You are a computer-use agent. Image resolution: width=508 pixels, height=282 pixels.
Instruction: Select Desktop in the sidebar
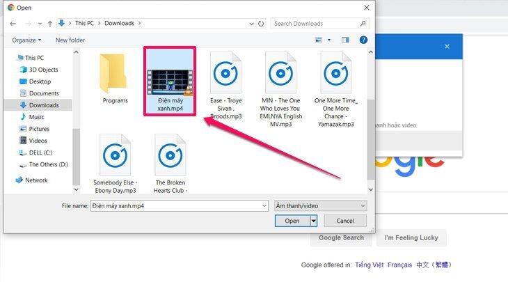(x=40, y=81)
